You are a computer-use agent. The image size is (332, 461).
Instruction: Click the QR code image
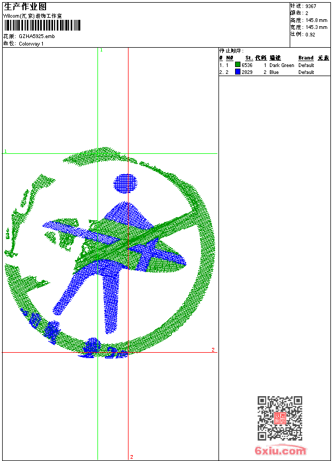point(280,418)
